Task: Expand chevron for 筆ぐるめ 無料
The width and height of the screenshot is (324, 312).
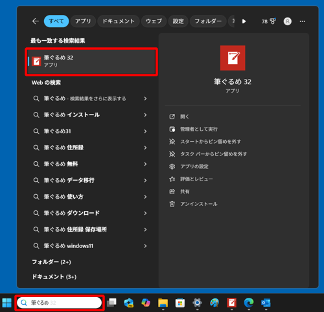Action: [145, 164]
